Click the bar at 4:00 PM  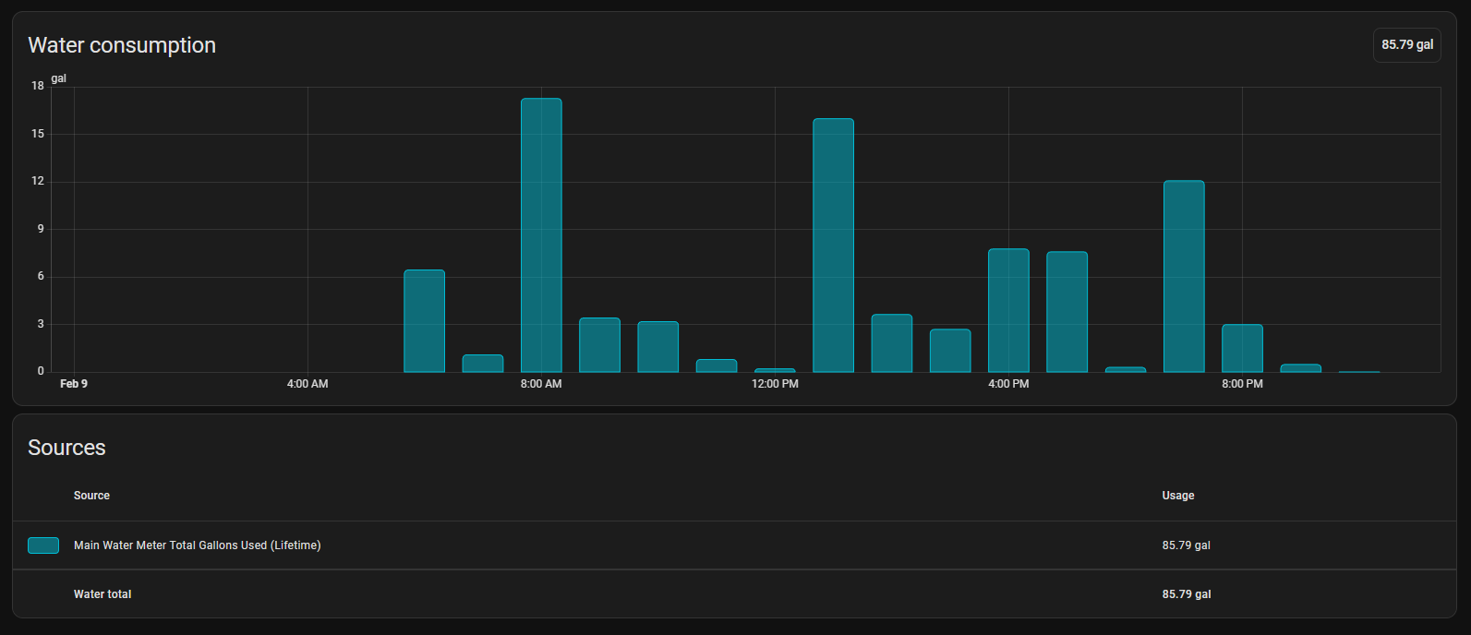tap(1008, 310)
